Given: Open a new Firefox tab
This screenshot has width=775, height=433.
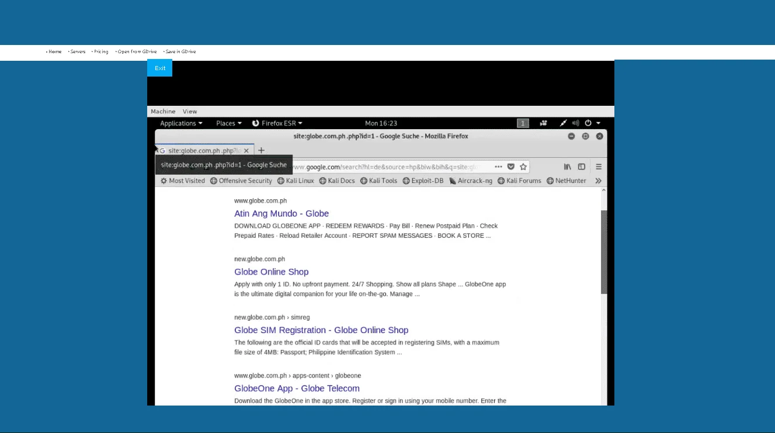Looking at the screenshot, I should click(x=261, y=151).
